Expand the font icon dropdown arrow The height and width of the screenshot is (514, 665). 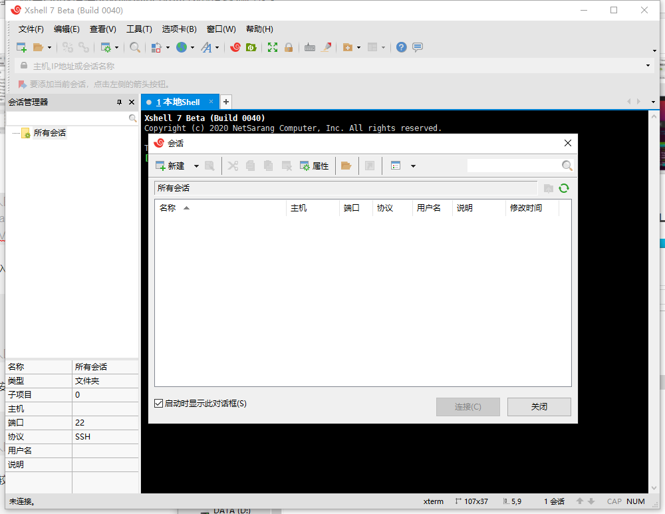tap(217, 47)
